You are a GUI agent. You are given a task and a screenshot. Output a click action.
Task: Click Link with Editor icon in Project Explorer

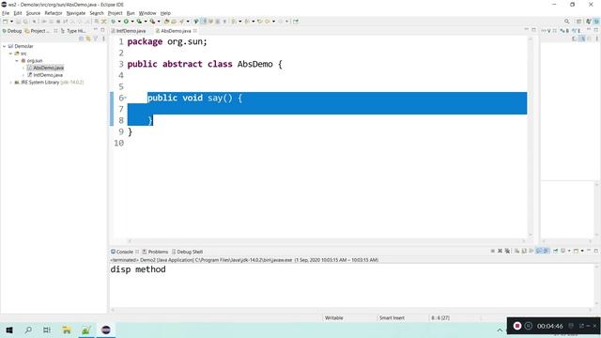pyautogui.click(x=88, y=38)
